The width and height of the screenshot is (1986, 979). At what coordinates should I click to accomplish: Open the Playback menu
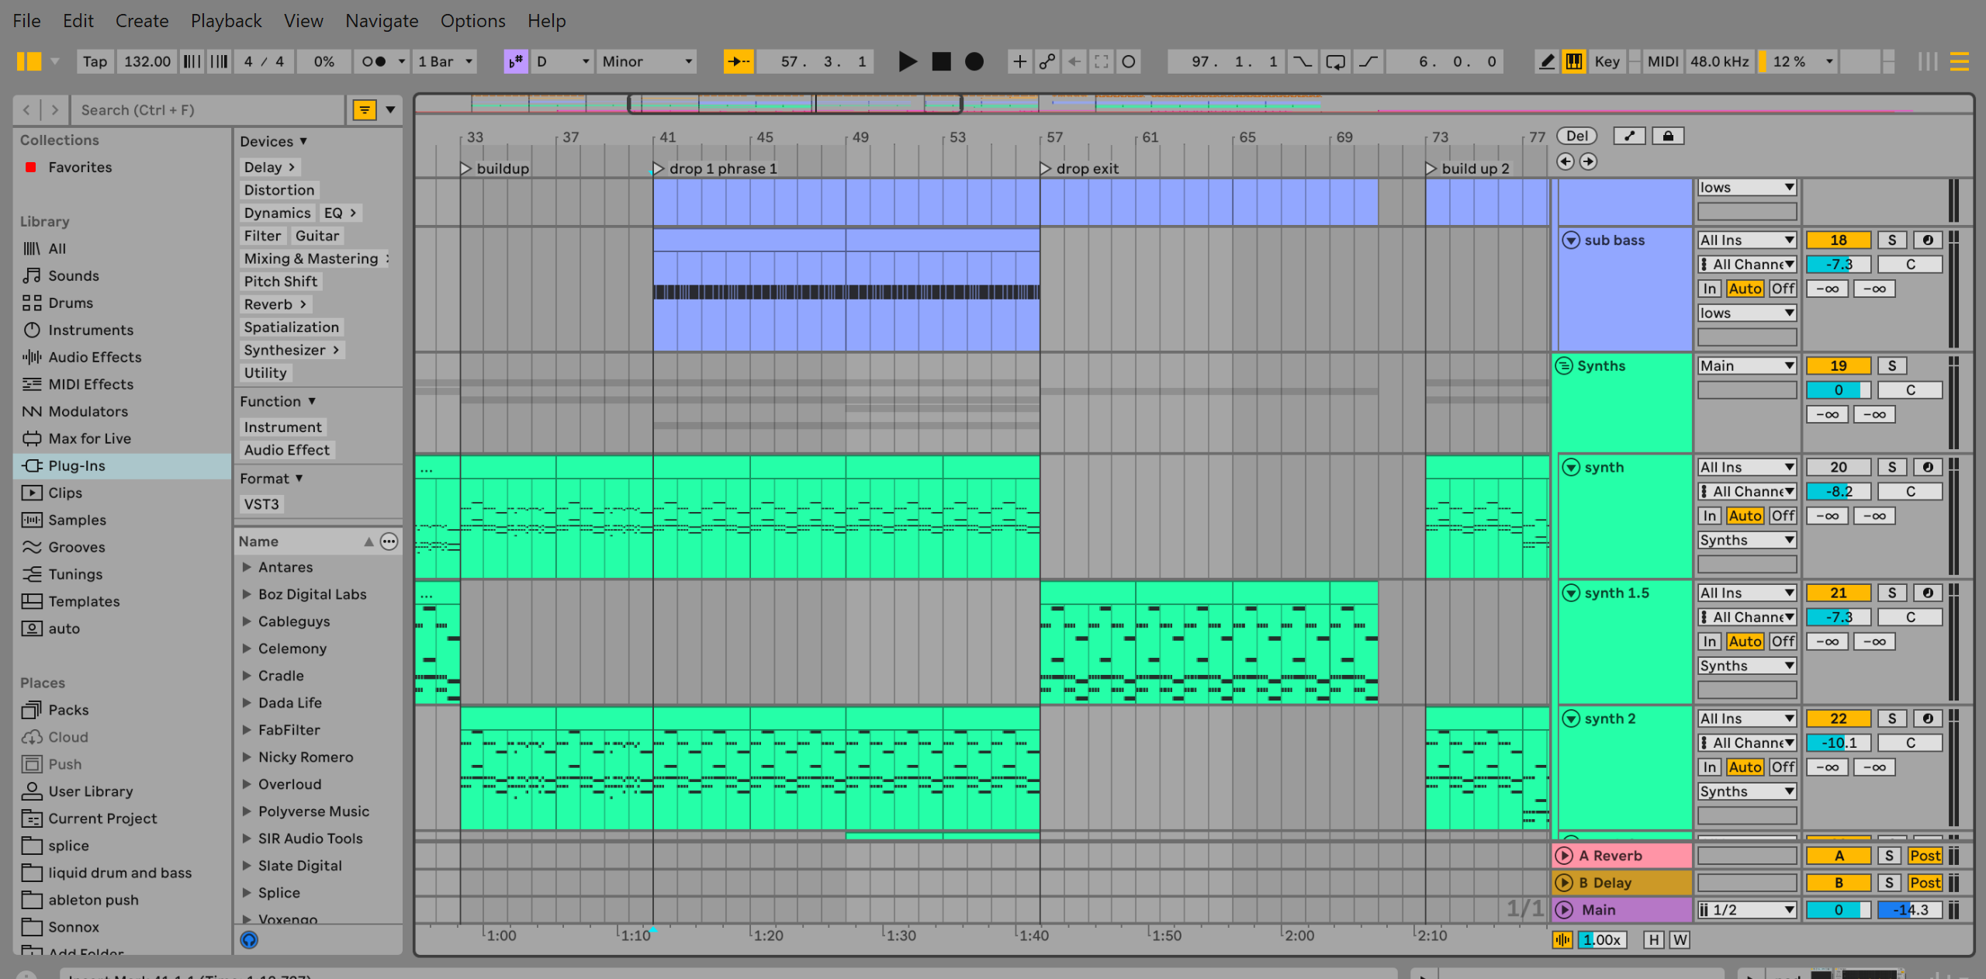click(226, 21)
